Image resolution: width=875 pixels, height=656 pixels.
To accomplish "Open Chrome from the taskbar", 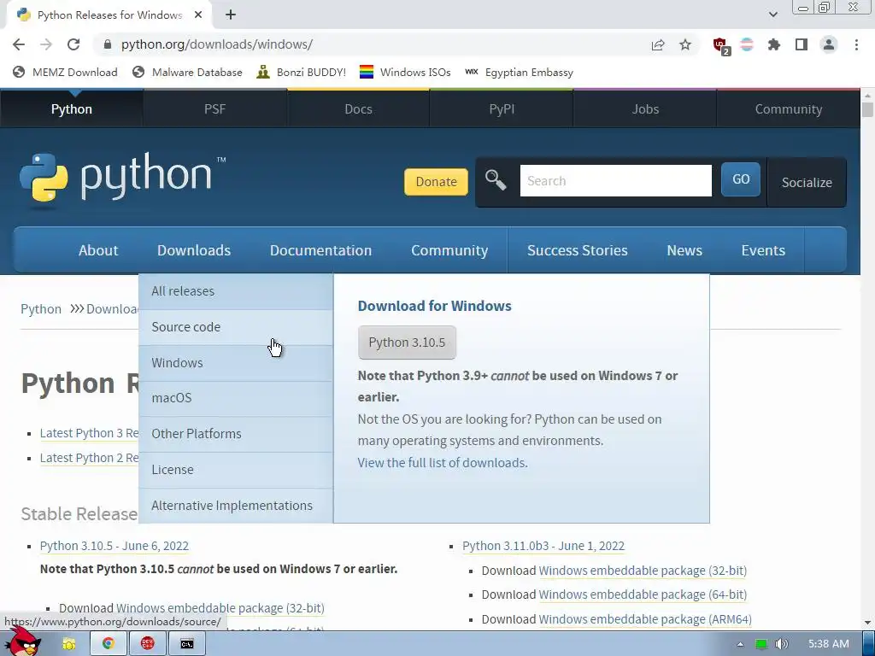I will 109,644.
